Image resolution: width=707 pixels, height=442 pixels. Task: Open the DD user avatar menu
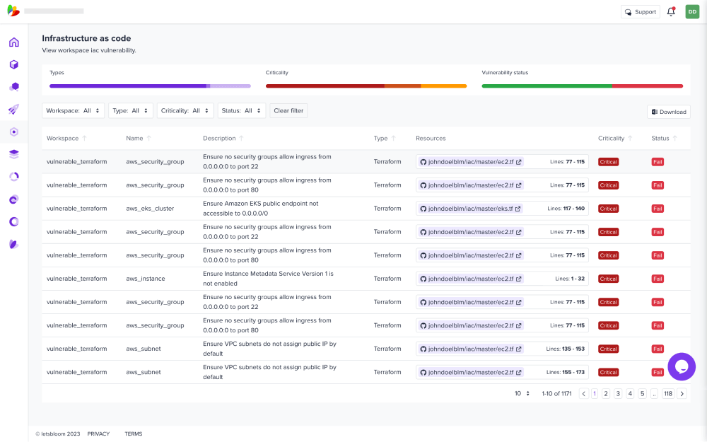coord(692,12)
